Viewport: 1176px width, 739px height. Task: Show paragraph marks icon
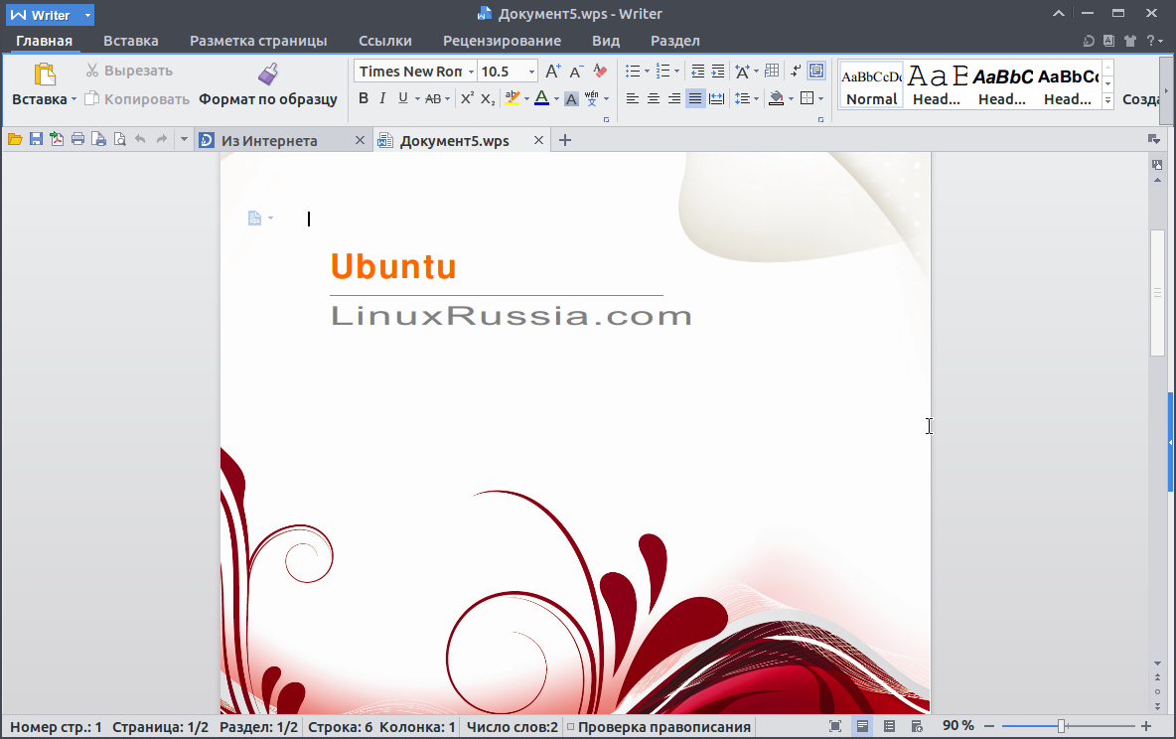[x=796, y=72]
